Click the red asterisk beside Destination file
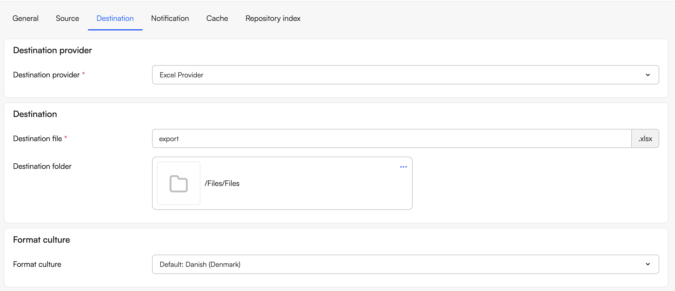 coord(66,138)
